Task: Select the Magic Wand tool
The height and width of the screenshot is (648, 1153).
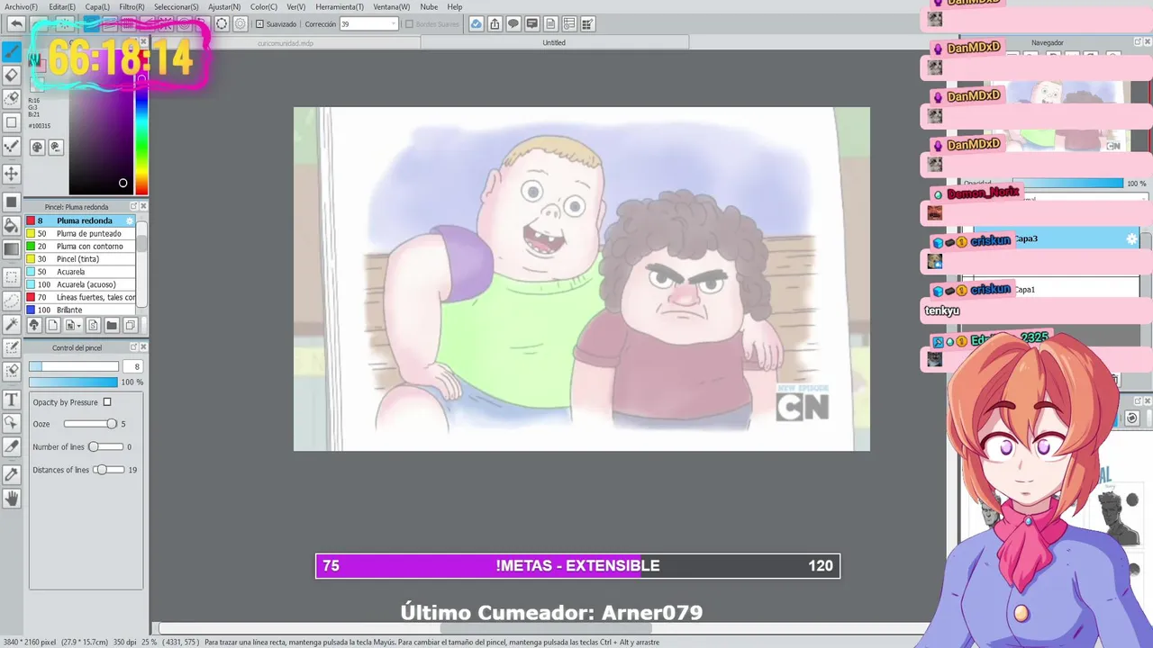Action: click(x=12, y=324)
